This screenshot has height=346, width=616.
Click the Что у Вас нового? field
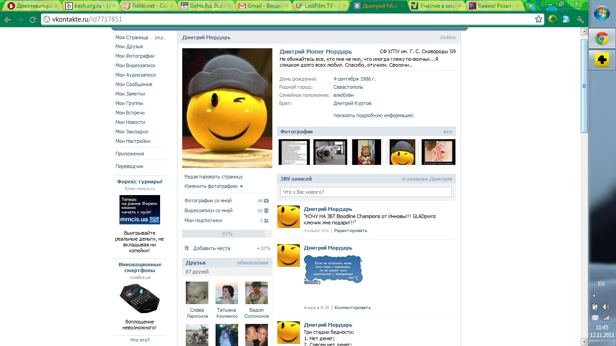coord(366,192)
